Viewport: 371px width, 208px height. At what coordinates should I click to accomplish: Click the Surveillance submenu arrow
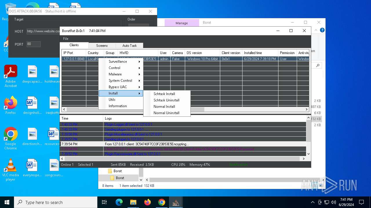pos(139,62)
